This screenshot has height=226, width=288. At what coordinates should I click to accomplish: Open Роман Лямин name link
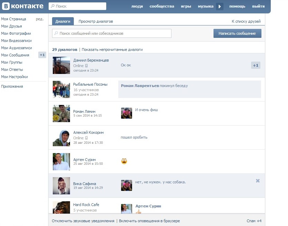click(x=84, y=111)
